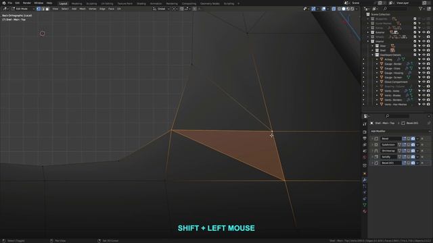The width and height of the screenshot is (433, 243).
Task: Switch to wireframe viewport shading
Action: 339,9
